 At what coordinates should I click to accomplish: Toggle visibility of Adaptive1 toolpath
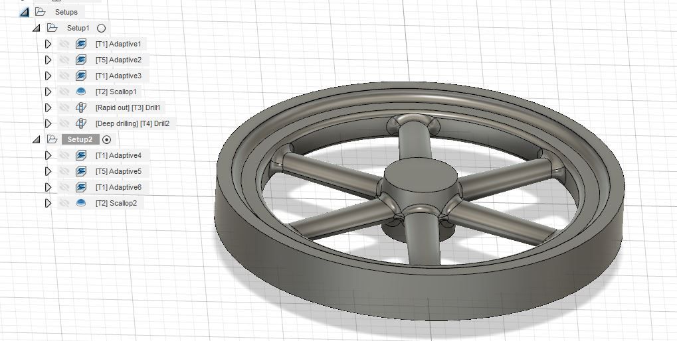64,44
